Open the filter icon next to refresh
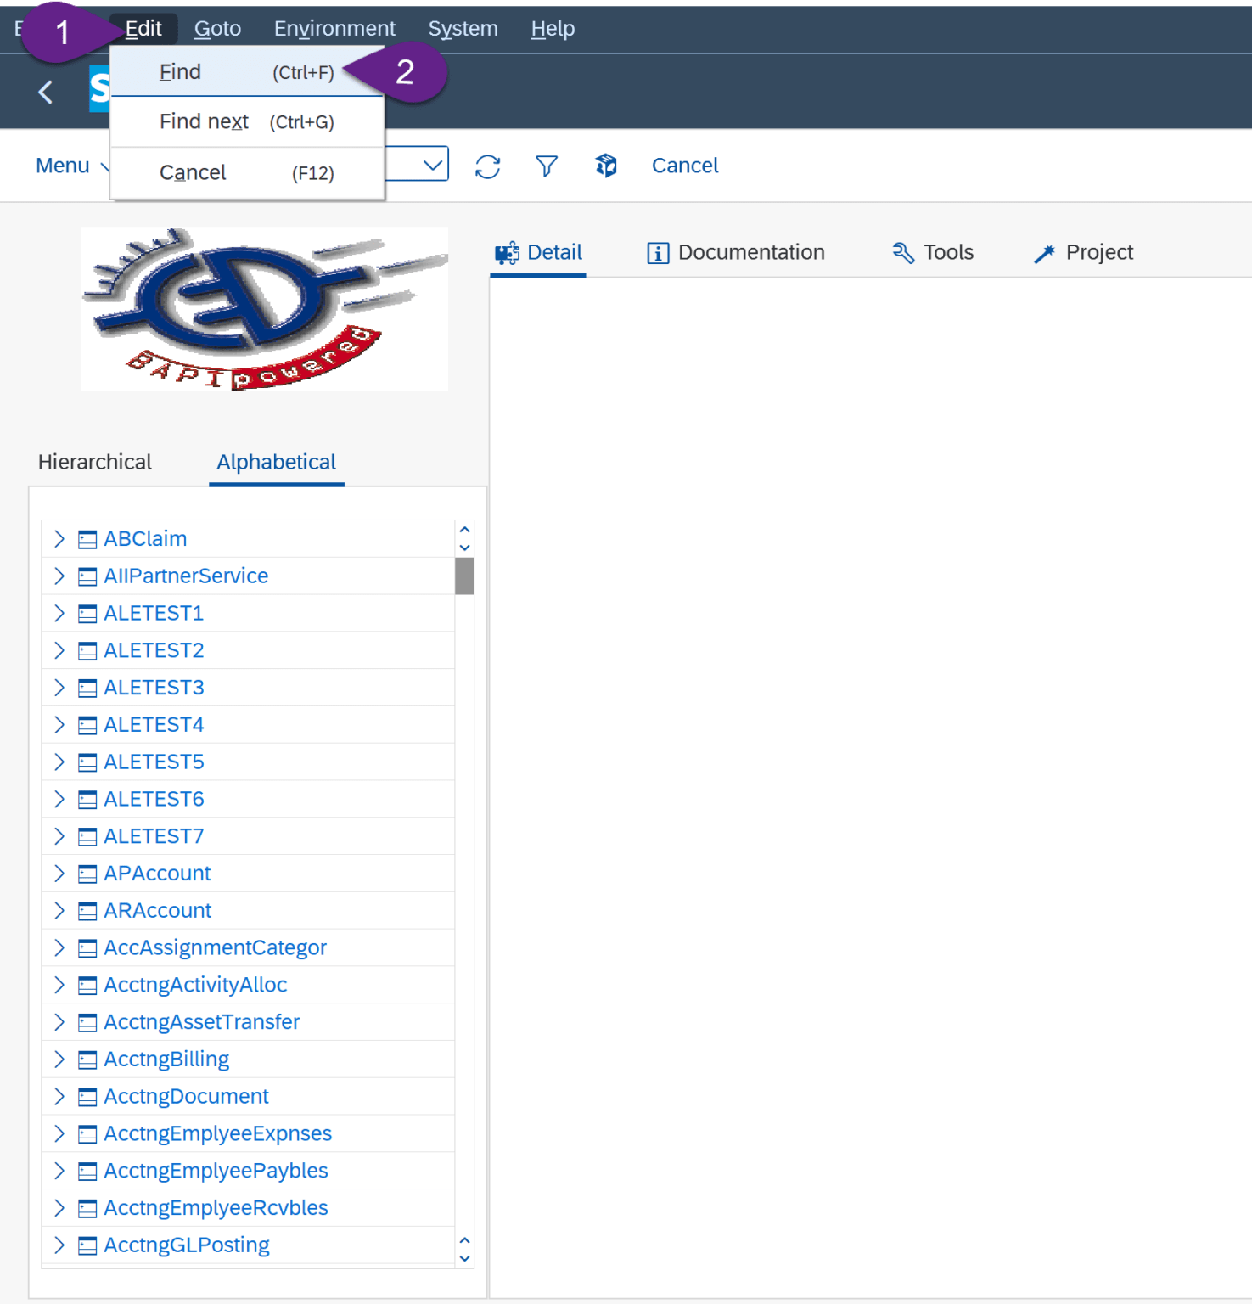This screenshot has width=1252, height=1304. (x=546, y=165)
